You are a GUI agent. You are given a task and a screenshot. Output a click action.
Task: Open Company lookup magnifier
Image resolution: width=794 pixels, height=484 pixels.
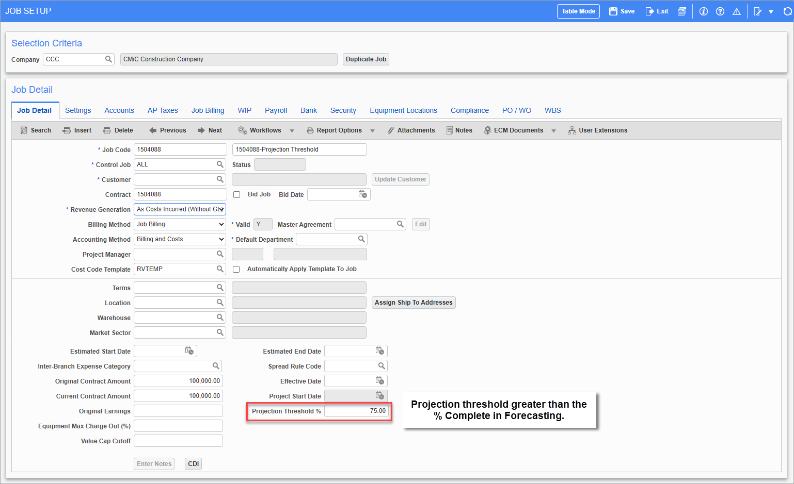click(x=108, y=59)
